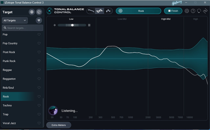Favorite the Techno target heart

coord(39,105)
